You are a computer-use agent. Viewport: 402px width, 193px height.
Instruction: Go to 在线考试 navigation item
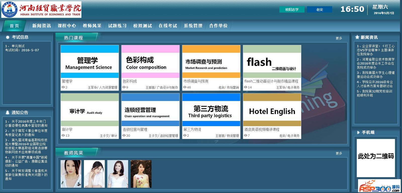tap(168, 26)
